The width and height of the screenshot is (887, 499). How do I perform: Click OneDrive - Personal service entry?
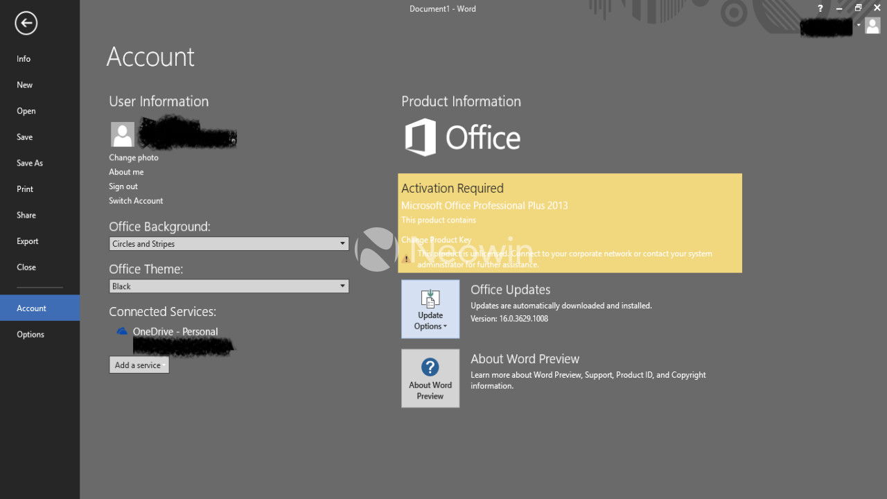coord(175,332)
